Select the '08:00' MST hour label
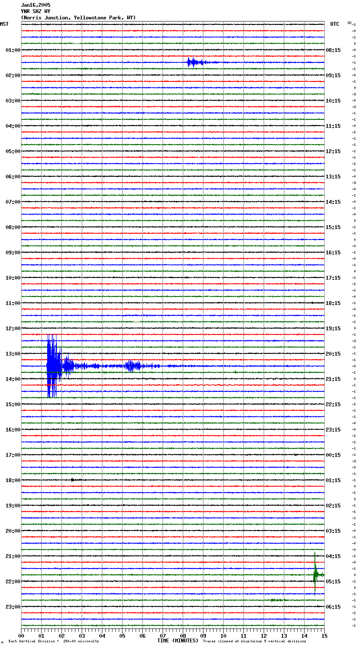358x647 pixels. click(13, 227)
